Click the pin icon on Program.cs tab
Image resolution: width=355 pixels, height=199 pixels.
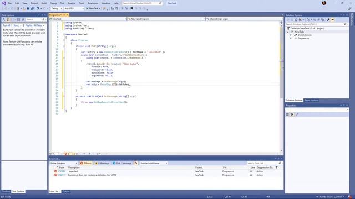tap(64, 15)
